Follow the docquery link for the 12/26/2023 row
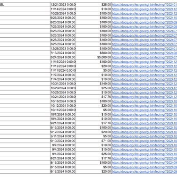The width and height of the screenshot is (177, 177). pyautogui.click(x=144, y=49)
